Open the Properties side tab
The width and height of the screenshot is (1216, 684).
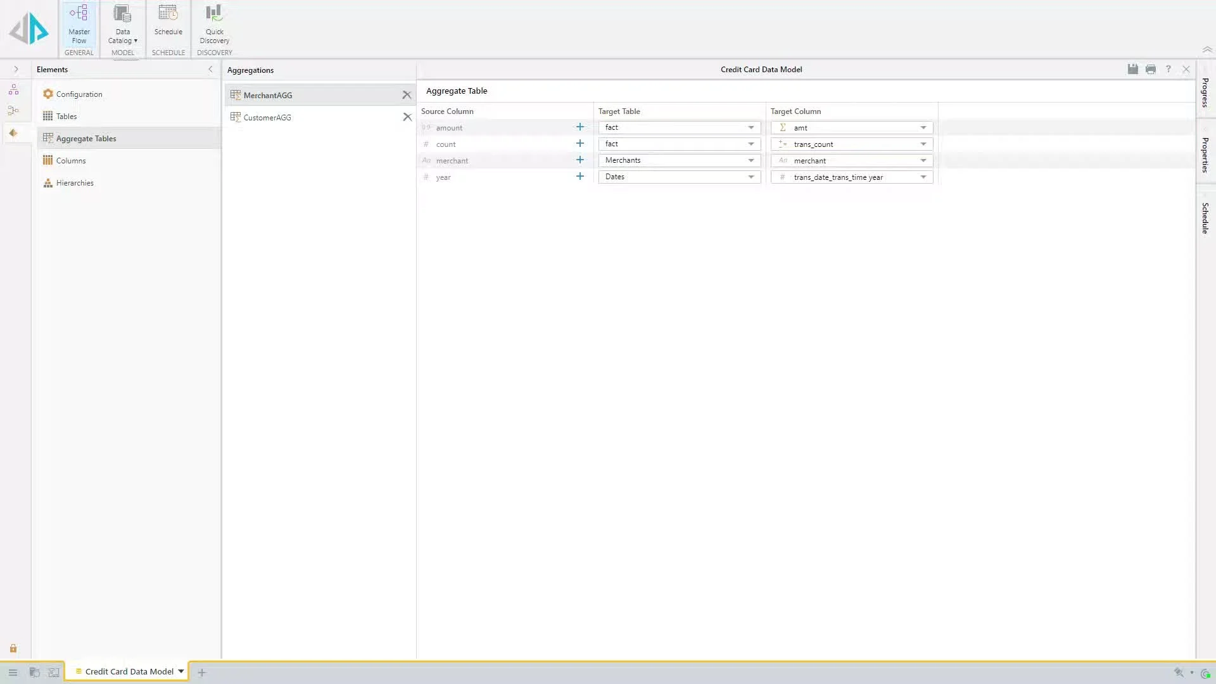pos(1205,155)
